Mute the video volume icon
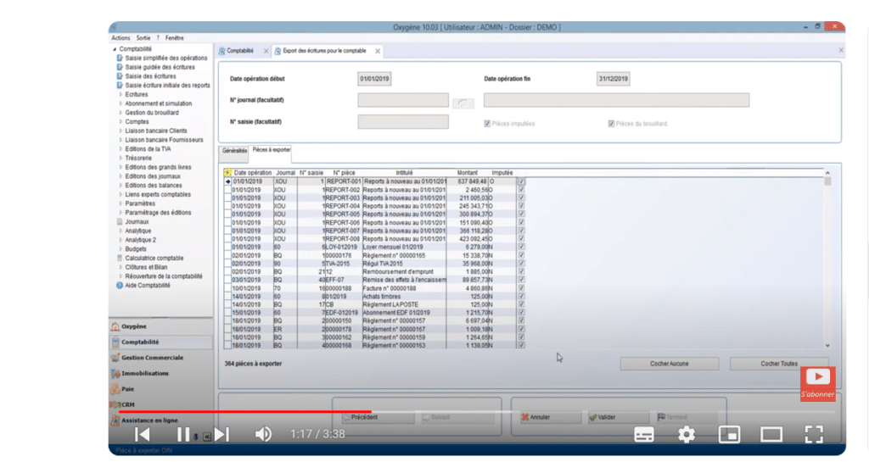The width and height of the screenshot is (869, 462). 263,434
